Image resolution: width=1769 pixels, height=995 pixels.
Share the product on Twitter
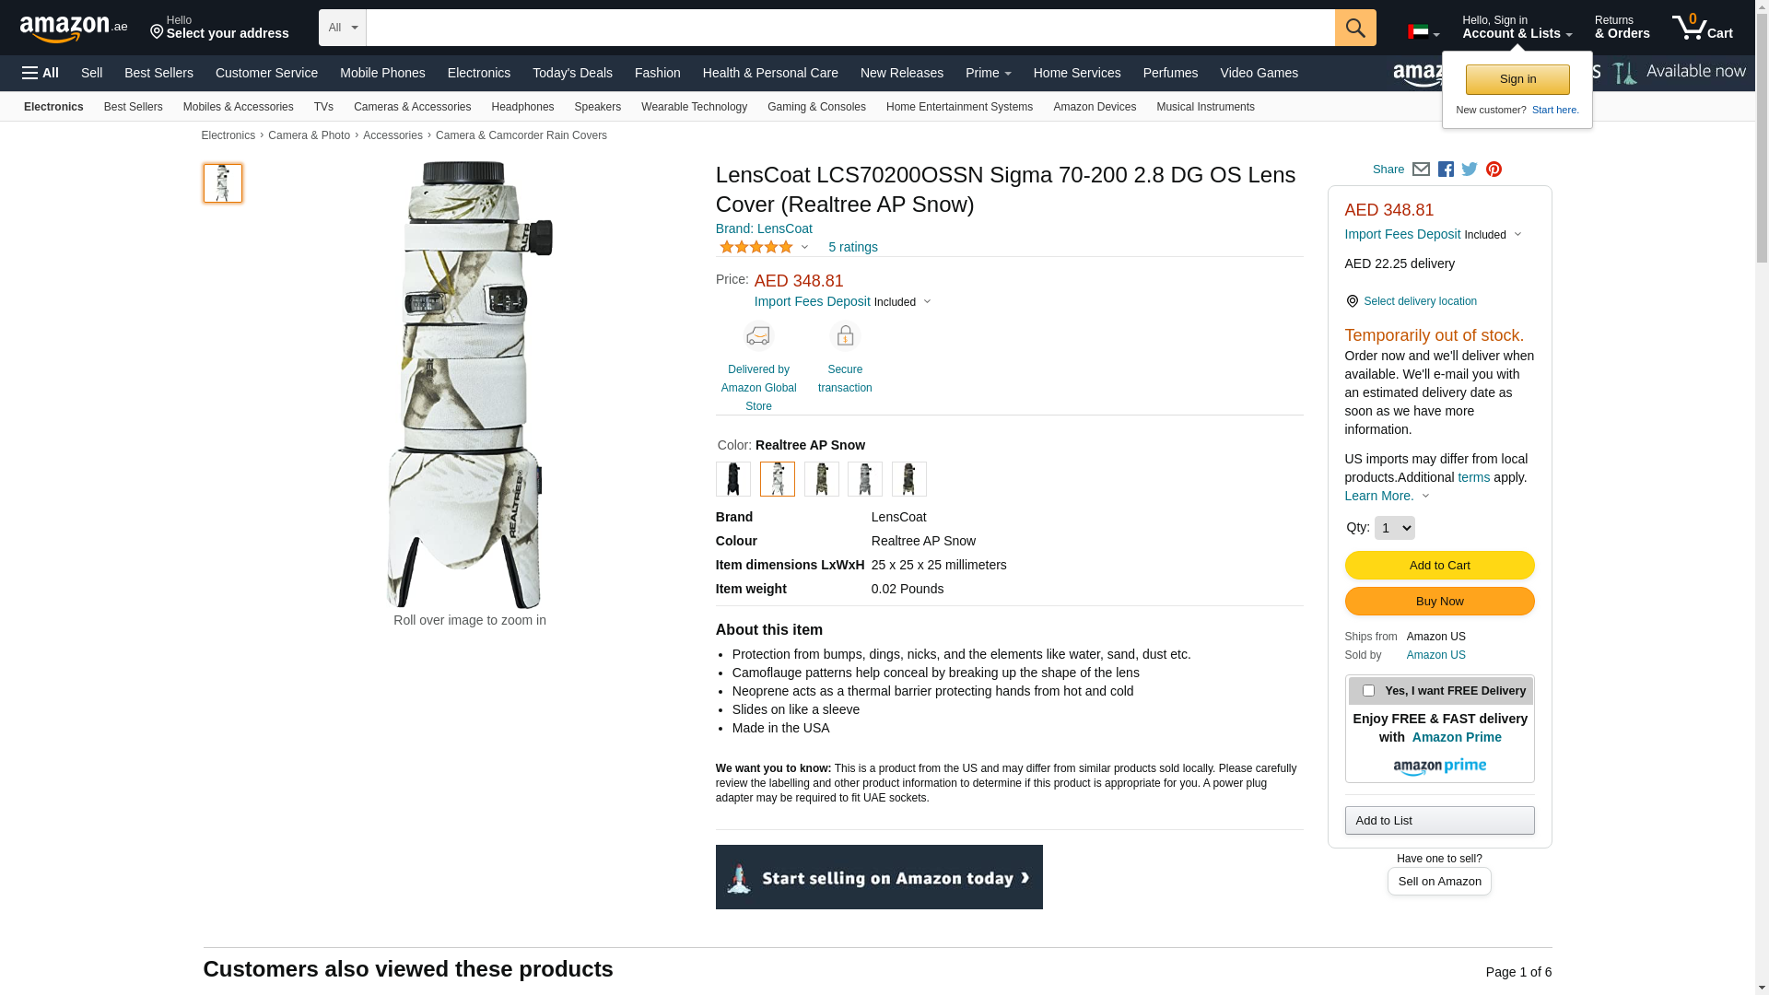(x=1470, y=170)
